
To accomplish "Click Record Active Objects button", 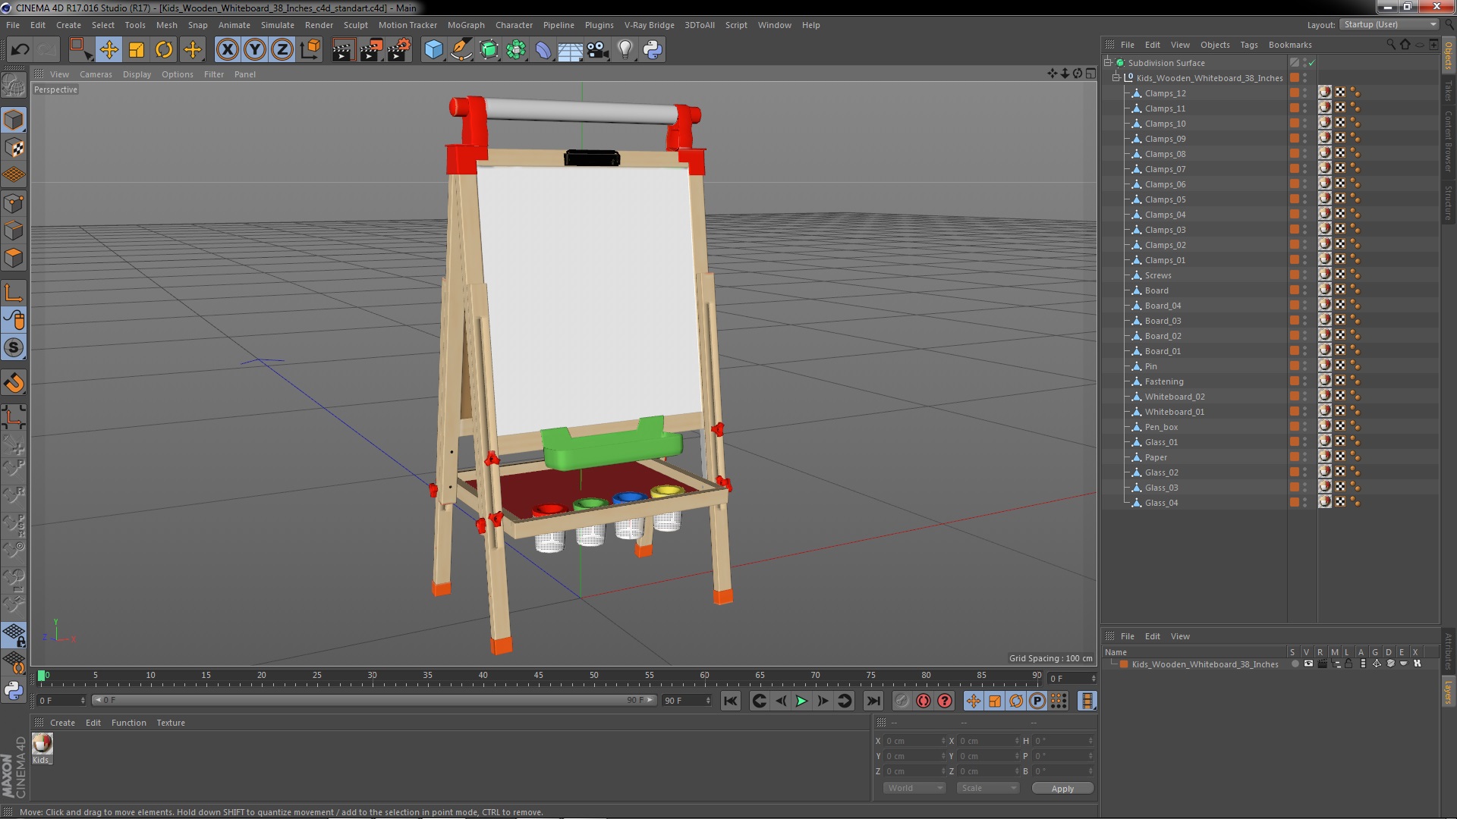I will 902,701.
